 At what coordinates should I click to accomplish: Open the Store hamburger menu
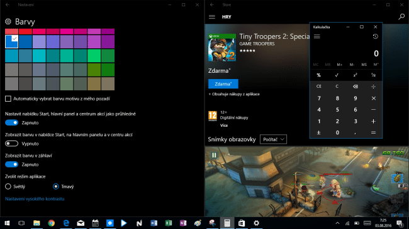coord(212,17)
